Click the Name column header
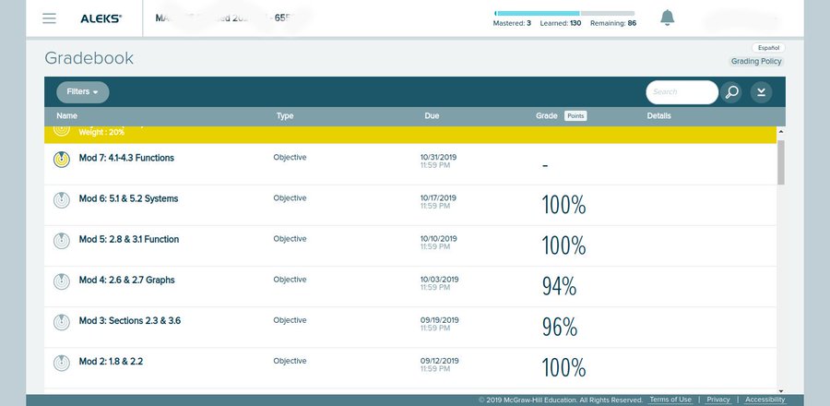 [x=66, y=116]
